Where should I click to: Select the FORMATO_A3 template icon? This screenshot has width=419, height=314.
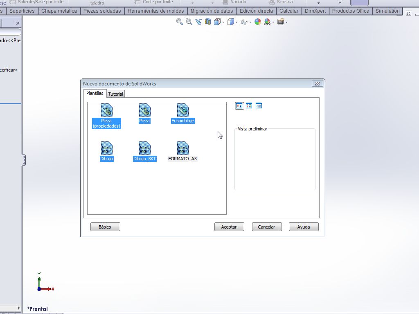click(x=183, y=148)
